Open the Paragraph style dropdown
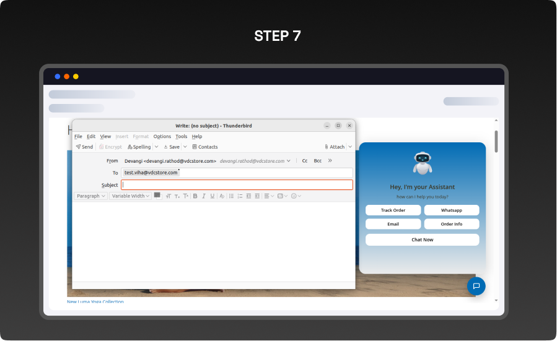 (90, 196)
